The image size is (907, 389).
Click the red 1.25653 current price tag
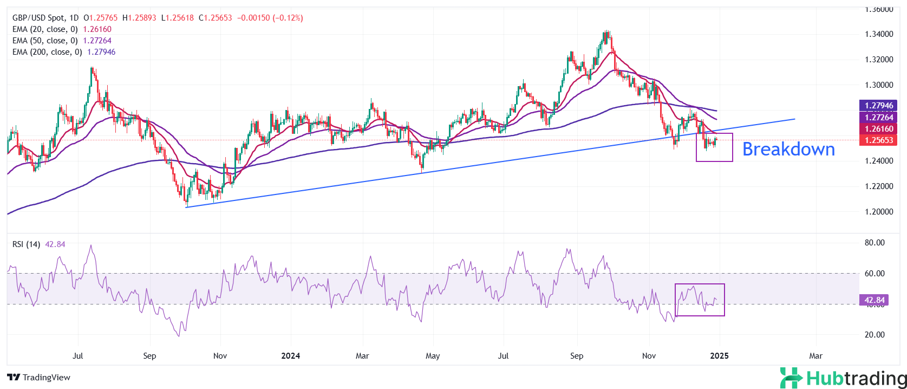pos(878,140)
